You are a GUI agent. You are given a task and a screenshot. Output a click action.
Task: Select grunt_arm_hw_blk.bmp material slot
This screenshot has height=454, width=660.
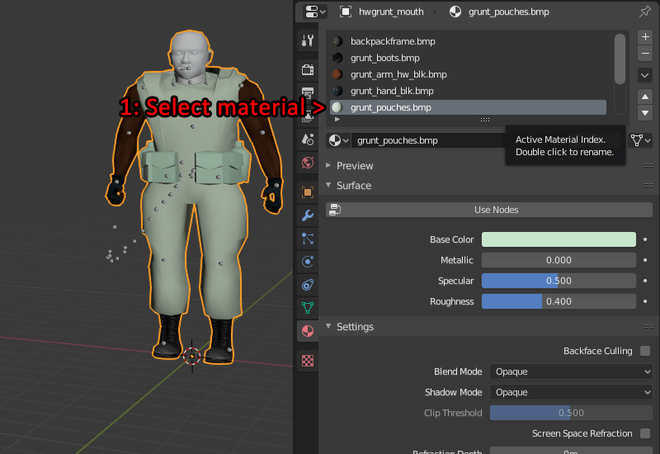[468, 74]
